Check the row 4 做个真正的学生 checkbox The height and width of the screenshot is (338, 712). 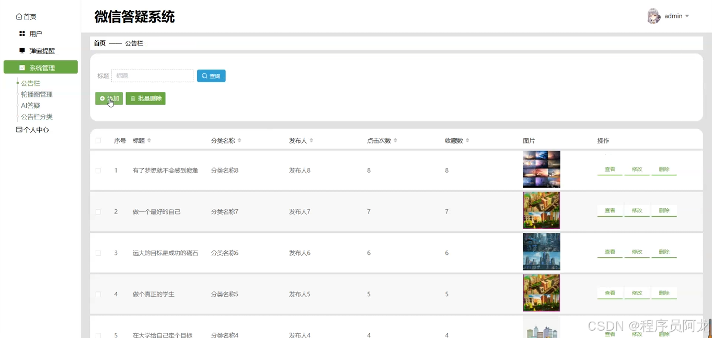pyautogui.click(x=98, y=295)
